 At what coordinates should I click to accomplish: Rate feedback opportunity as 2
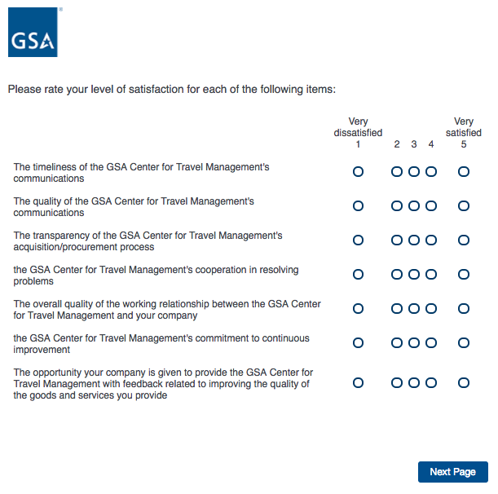397,382
